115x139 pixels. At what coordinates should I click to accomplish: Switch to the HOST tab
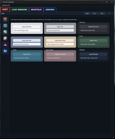coord(5,10)
